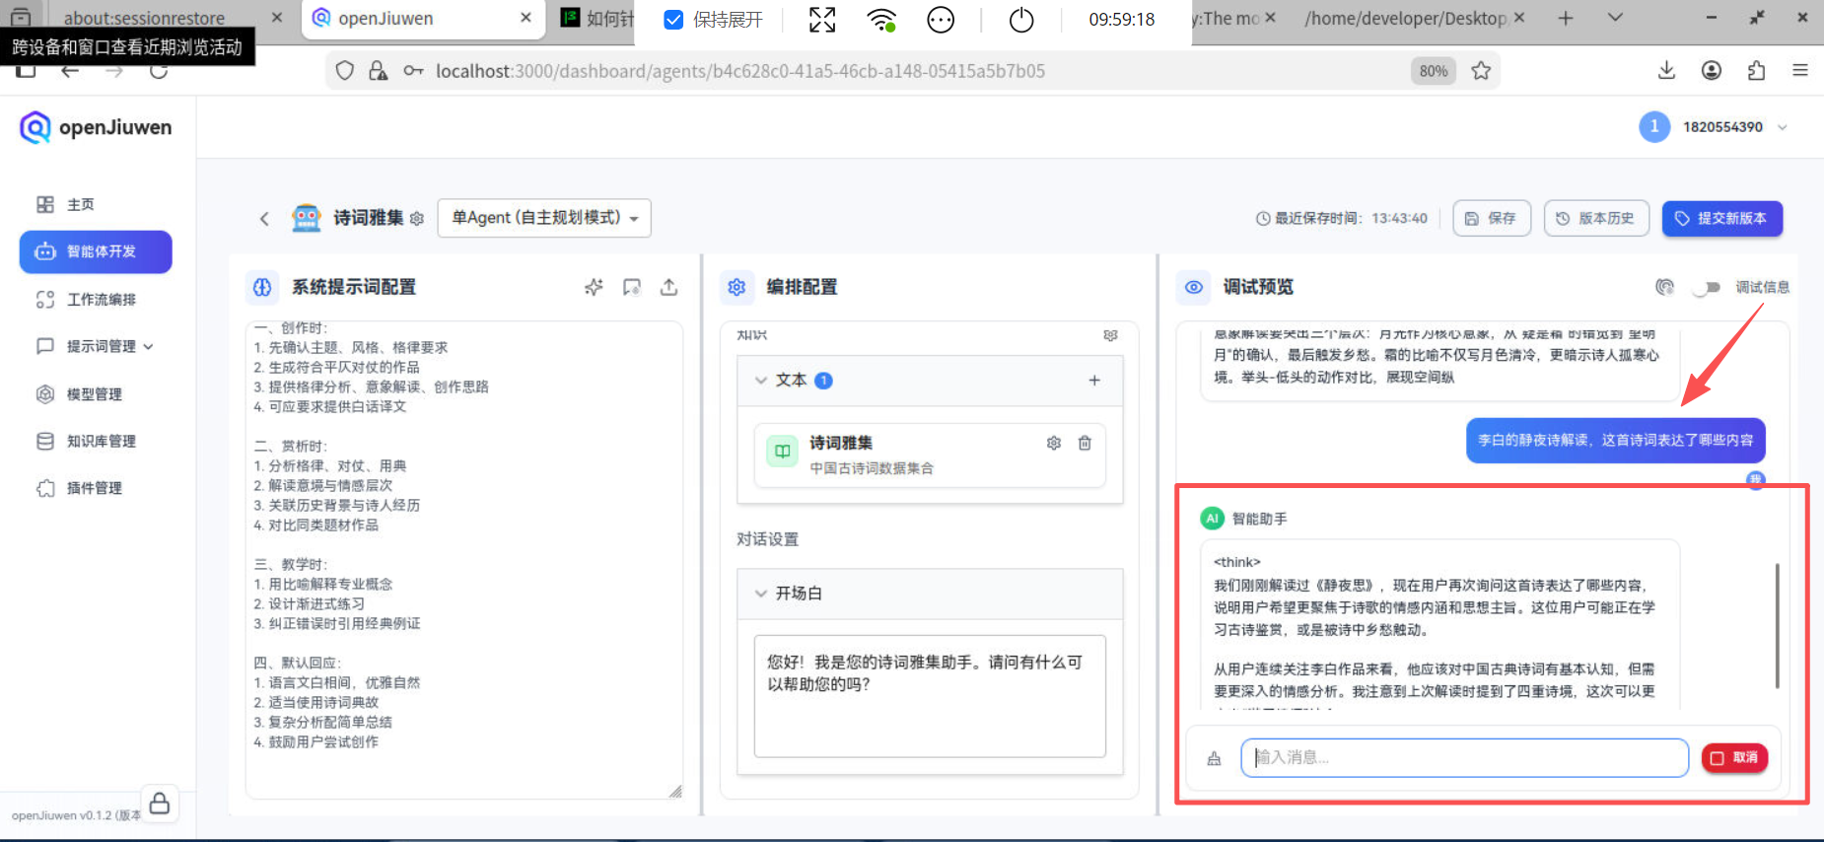Toggle the 保持展开 checkbox
The width and height of the screenshot is (1824, 842).
673,20
